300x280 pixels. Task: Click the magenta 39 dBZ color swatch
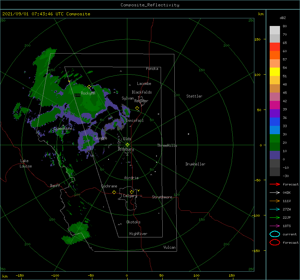click(x=275, y=105)
